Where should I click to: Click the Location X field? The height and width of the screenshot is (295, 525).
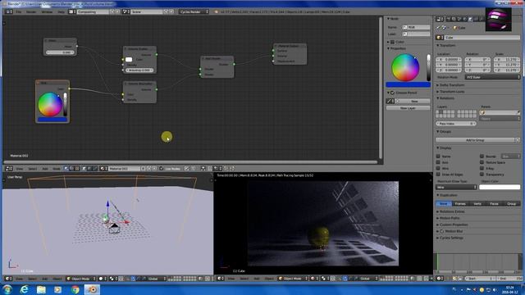[449, 59]
